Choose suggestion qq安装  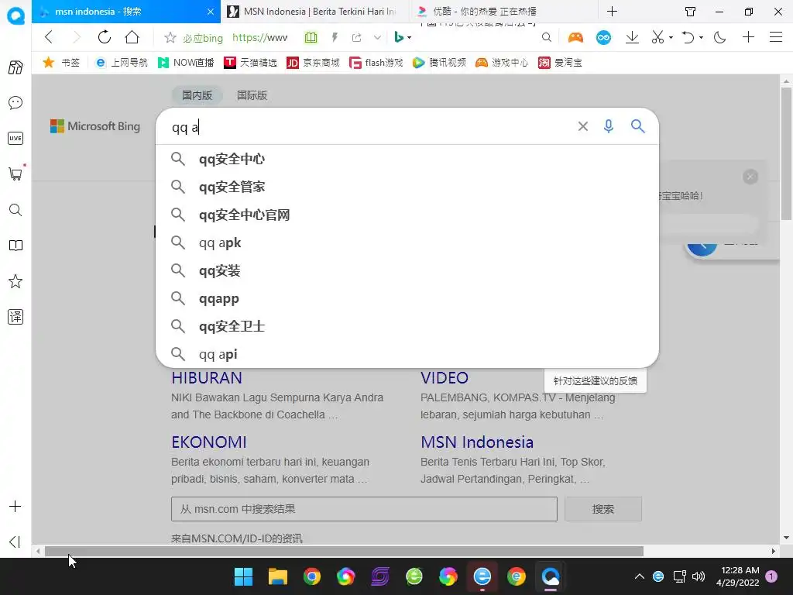click(407, 270)
